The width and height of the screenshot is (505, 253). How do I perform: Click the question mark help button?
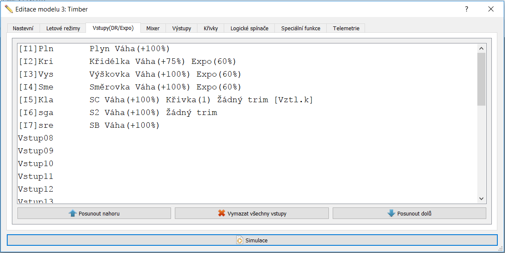[x=467, y=9]
